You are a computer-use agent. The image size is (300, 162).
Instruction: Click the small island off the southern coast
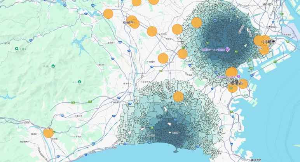point(176,151)
